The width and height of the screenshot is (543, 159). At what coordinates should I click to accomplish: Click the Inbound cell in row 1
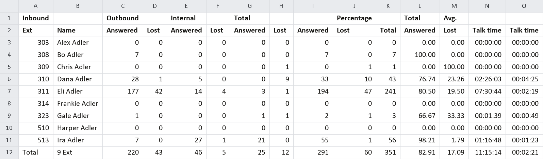pos(36,18)
